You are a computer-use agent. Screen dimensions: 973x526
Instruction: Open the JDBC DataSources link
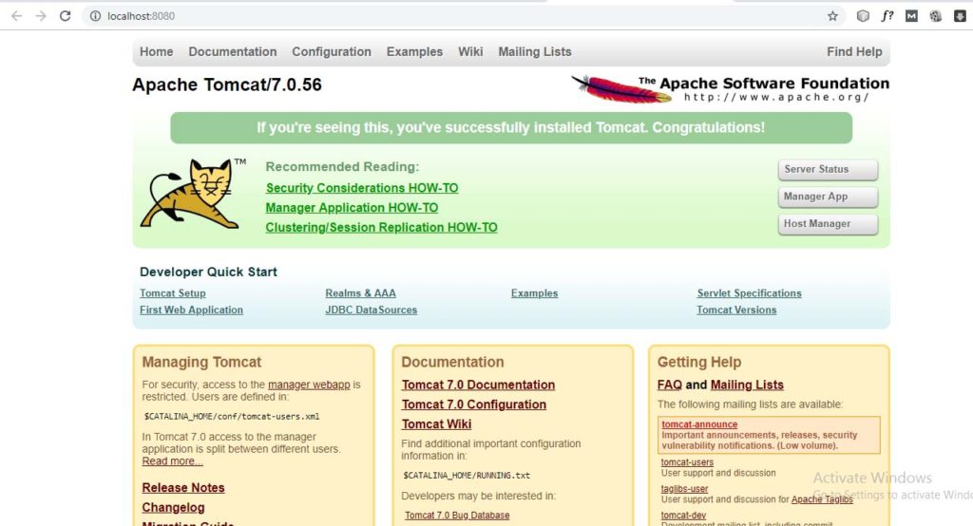coord(372,310)
